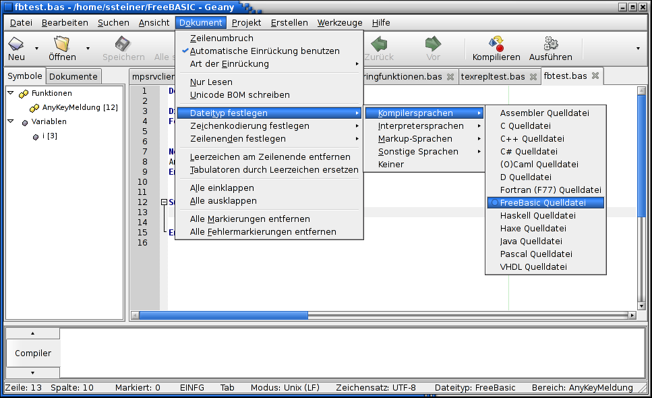
Task: Toggle Unicode BOM schreiben
Action: pyautogui.click(x=270, y=95)
